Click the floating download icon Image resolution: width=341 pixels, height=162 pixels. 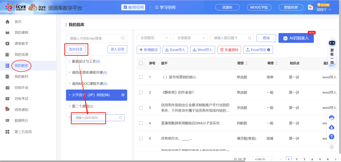coord(331,127)
